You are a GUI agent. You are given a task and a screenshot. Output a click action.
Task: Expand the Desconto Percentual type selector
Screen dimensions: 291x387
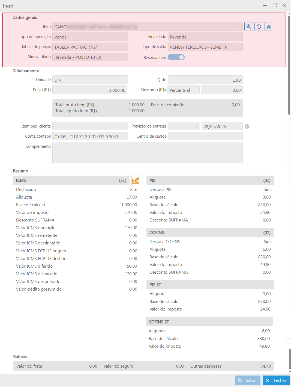pos(184,90)
